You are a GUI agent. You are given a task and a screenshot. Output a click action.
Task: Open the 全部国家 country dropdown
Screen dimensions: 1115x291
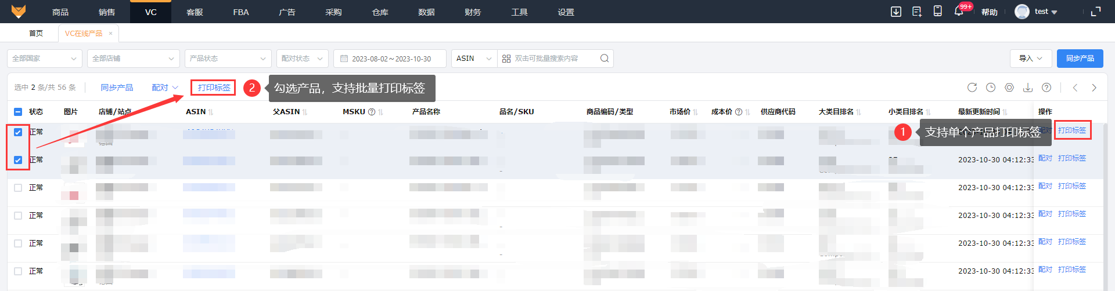coord(45,59)
